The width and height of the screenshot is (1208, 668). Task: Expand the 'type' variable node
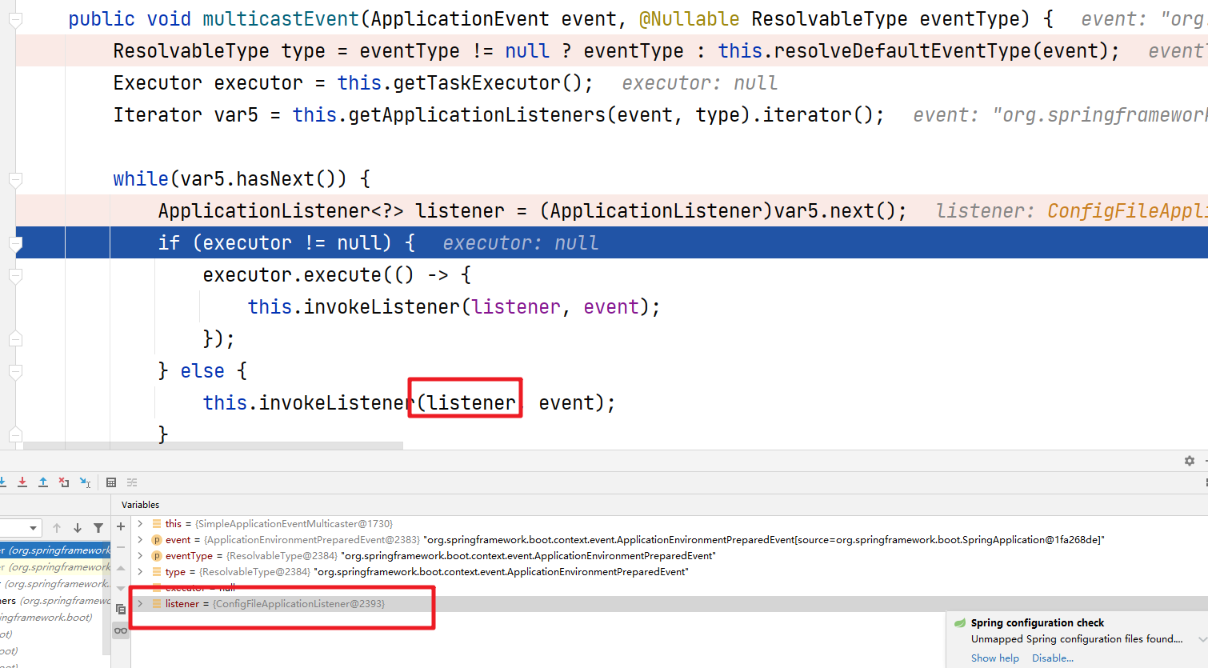tap(140, 572)
